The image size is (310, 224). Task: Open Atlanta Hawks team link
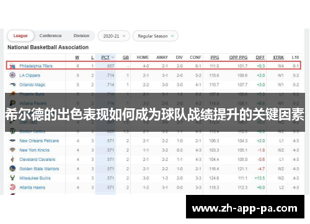[x=32, y=187]
